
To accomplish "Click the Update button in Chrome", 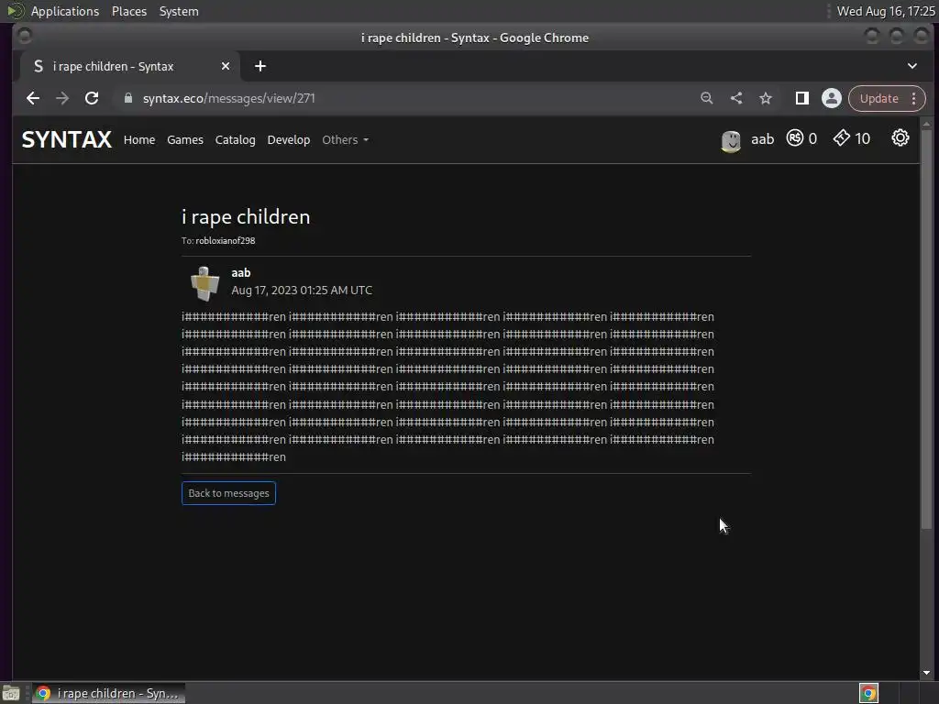I will 879,98.
